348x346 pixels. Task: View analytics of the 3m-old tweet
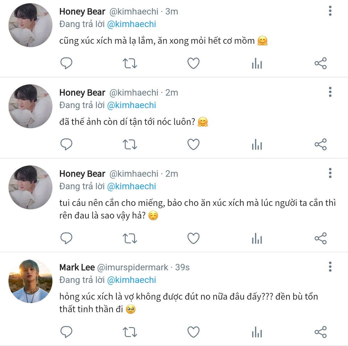click(x=257, y=64)
